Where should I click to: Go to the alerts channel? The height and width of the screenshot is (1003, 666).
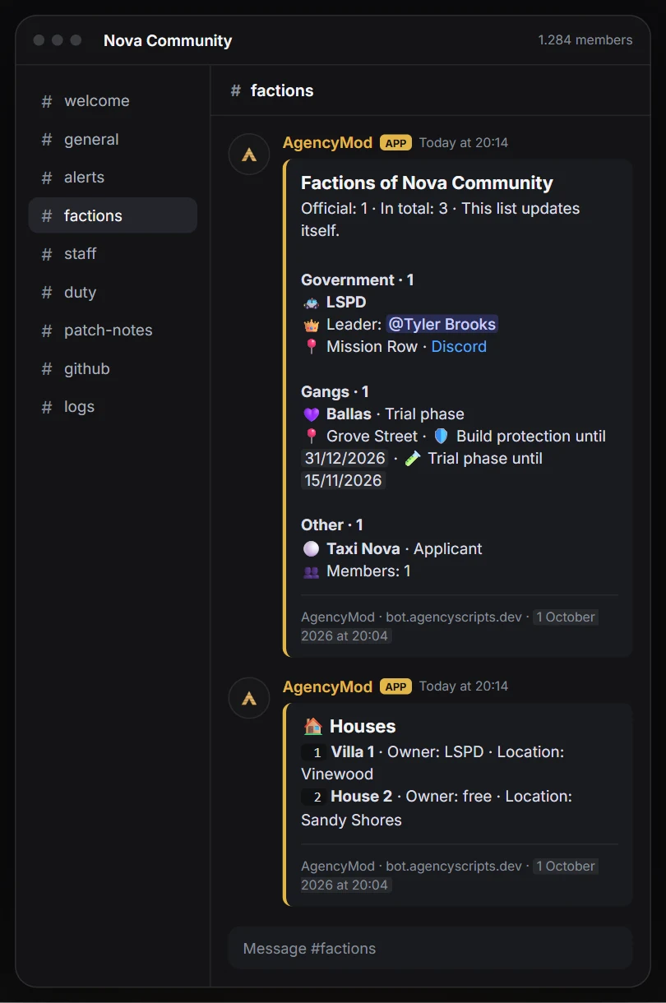pos(113,178)
